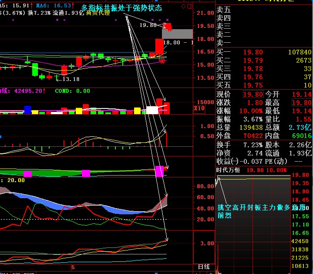Click the 10613 intraday volume axis label
This screenshot has height=274, width=313.
pos(300,266)
